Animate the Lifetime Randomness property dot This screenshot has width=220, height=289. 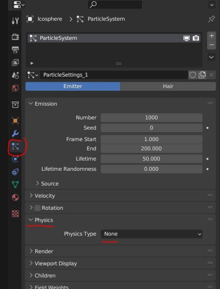pyautogui.click(x=207, y=169)
